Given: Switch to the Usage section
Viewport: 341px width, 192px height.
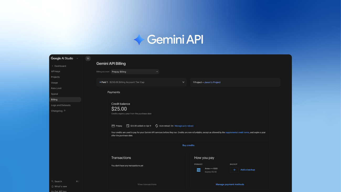Looking at the screenshot, I should 54,82.
